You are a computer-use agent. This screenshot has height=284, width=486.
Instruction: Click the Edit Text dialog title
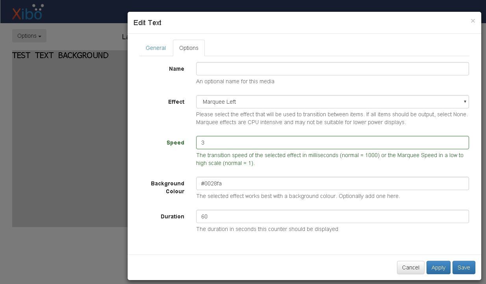pyautogui.click(x=147, y=23)
